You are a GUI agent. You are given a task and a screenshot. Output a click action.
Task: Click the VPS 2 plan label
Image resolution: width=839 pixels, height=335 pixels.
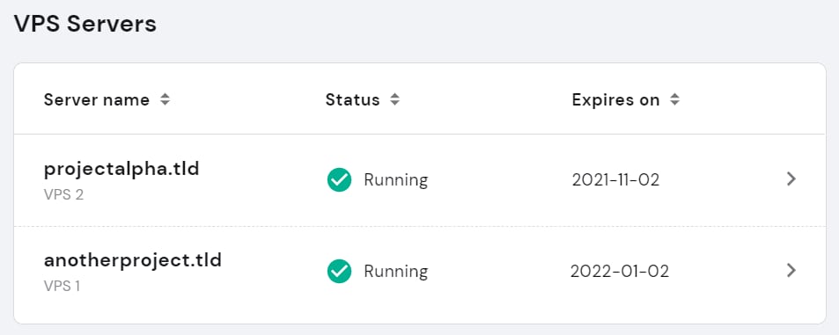(63, 194)
